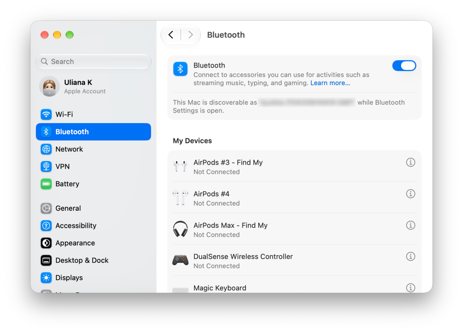463x333 pixels.
Task: Open VPN settings pane
Action: coord(93,166)
